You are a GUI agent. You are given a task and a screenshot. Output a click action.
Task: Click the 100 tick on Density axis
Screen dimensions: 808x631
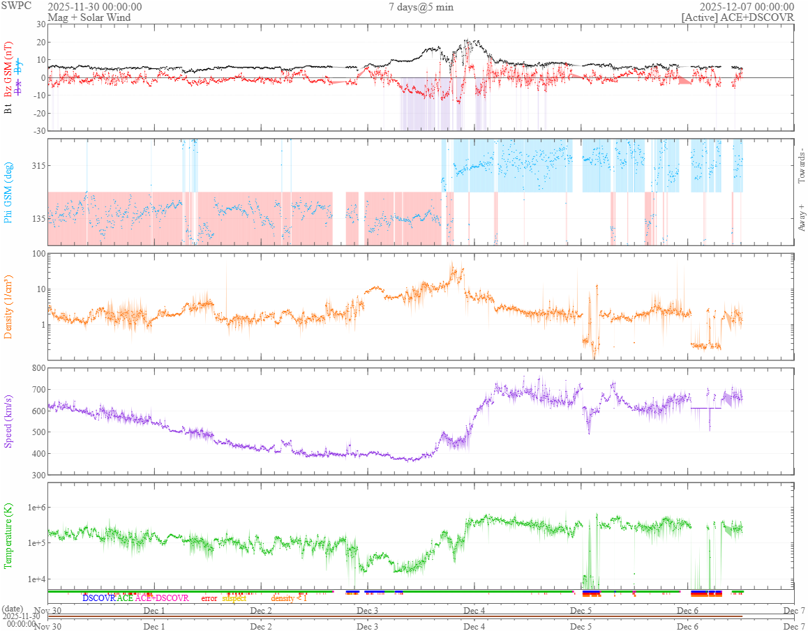click(x=38, y=253)
